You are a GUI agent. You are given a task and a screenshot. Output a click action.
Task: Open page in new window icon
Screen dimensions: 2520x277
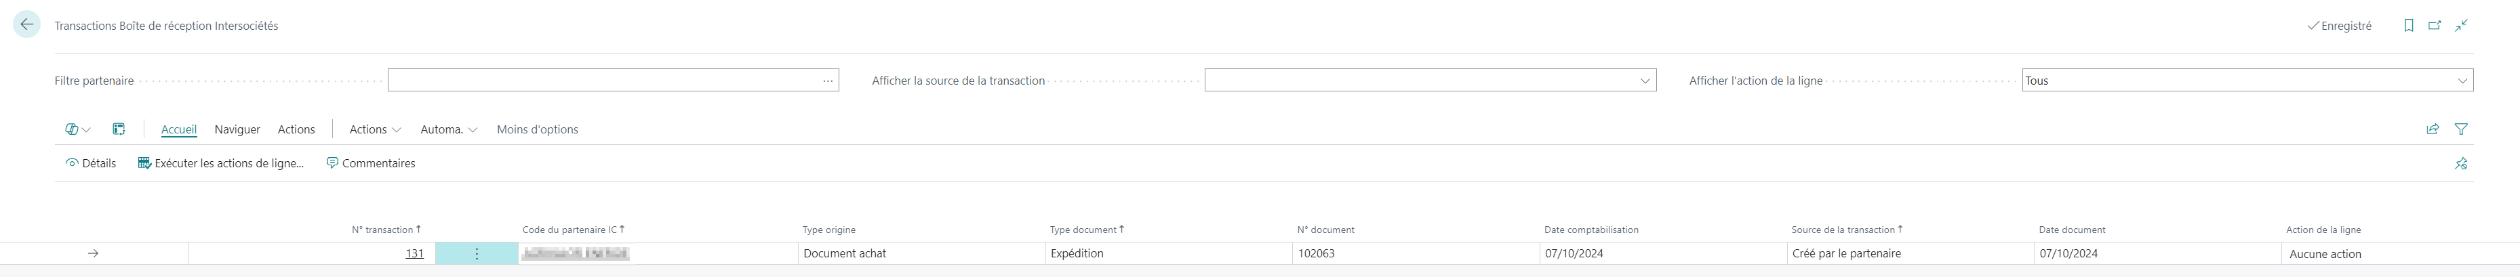(2435, 26)
